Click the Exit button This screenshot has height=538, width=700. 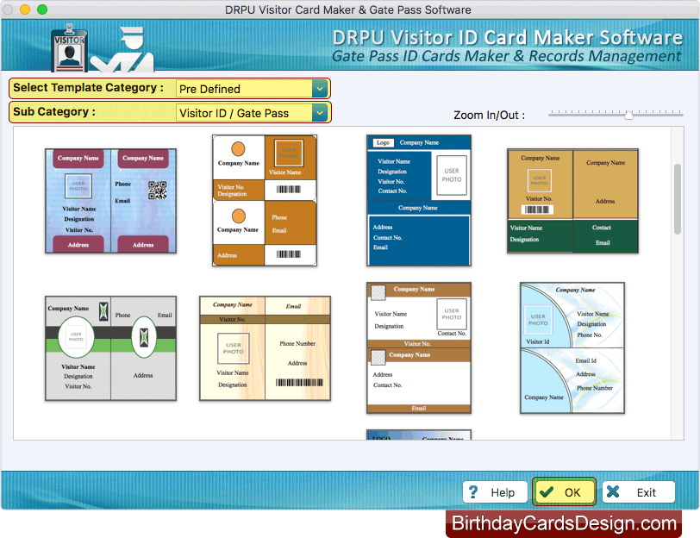[x=639, y=492]
